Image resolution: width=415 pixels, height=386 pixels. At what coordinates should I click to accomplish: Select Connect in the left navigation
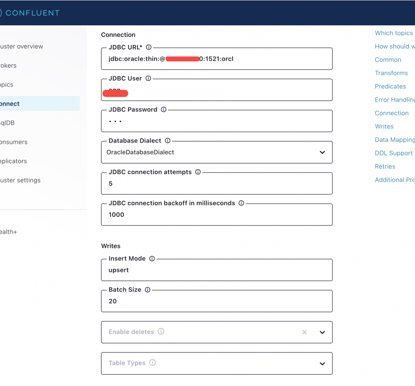coord(40,104)
